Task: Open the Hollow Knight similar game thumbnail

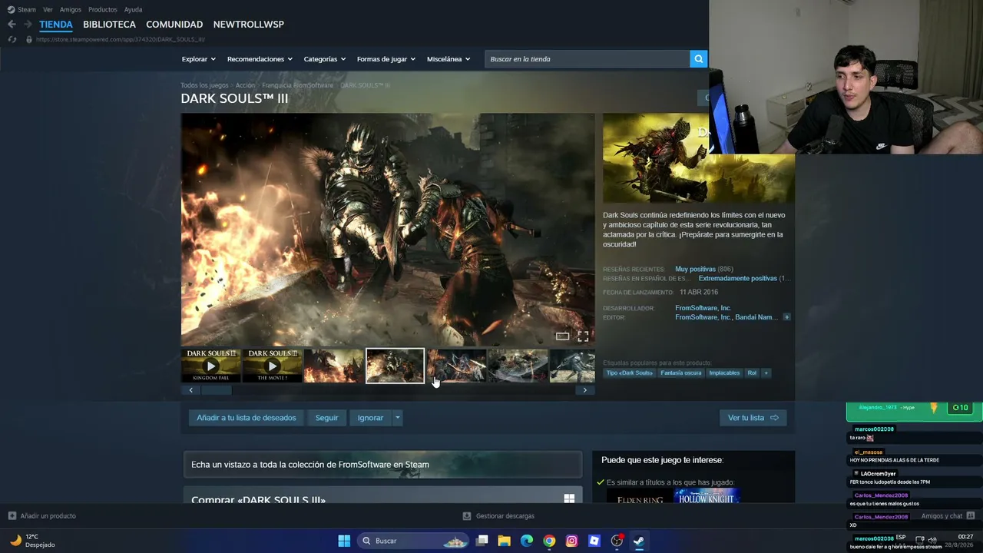Action: [x=707, y=498]
